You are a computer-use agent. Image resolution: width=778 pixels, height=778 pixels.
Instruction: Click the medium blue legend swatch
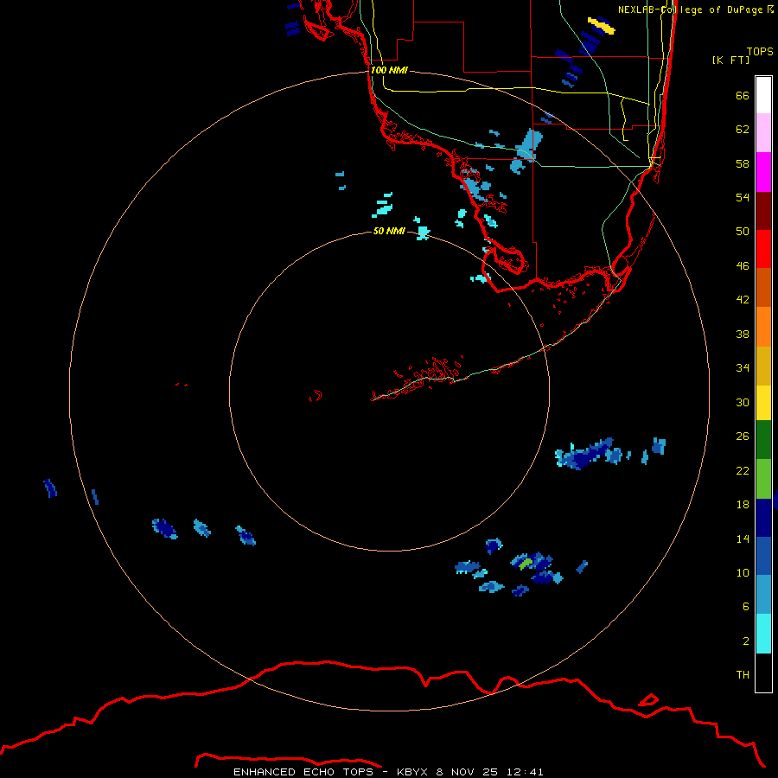tap(763, 556)
